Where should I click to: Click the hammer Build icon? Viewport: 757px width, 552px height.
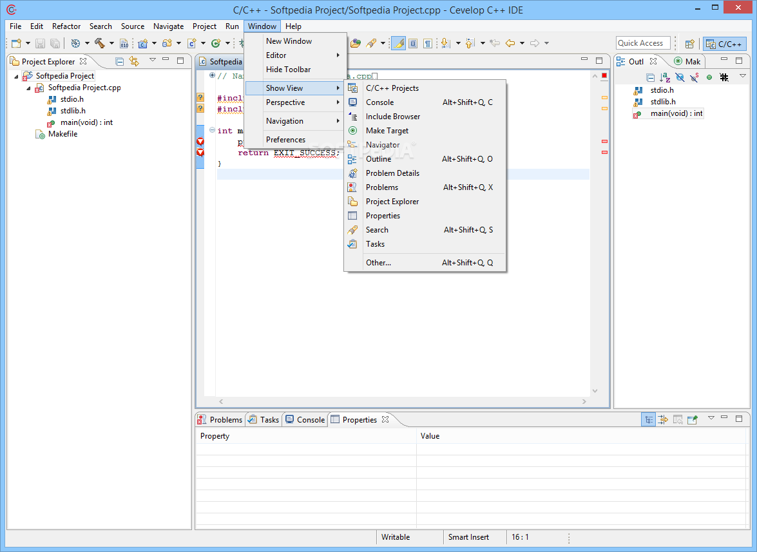pyautogui.click(x=100, y=43)
